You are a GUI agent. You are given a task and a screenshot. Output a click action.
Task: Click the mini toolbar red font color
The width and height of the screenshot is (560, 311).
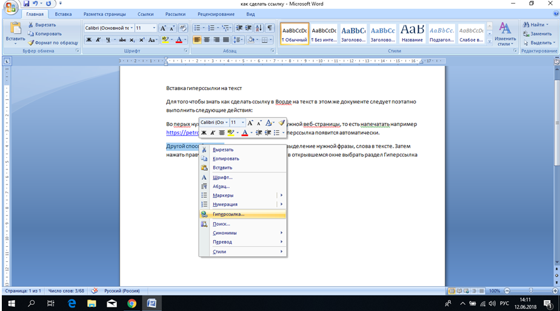[245, 133]
